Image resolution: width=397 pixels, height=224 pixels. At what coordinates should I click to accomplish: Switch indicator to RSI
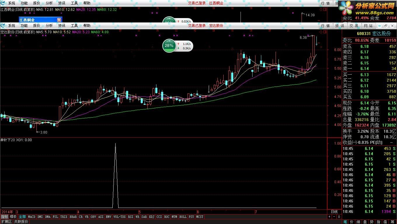click(x=130, y=217)
